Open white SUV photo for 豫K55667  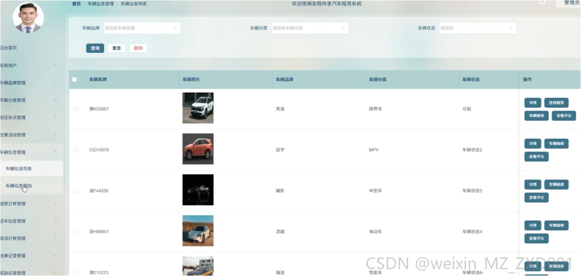point(198,108)
